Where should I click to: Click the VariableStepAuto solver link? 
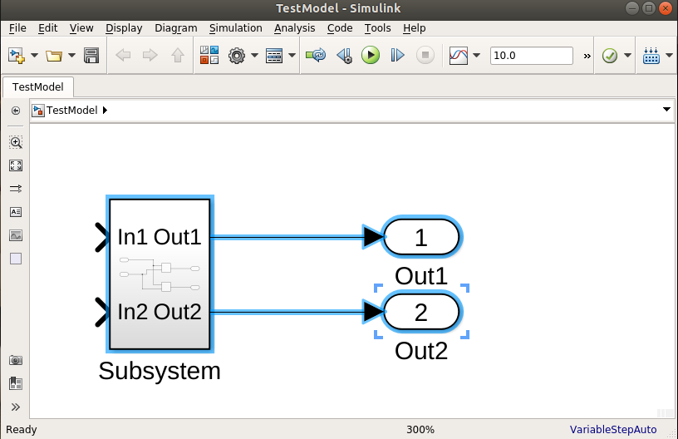pos(612,430)
